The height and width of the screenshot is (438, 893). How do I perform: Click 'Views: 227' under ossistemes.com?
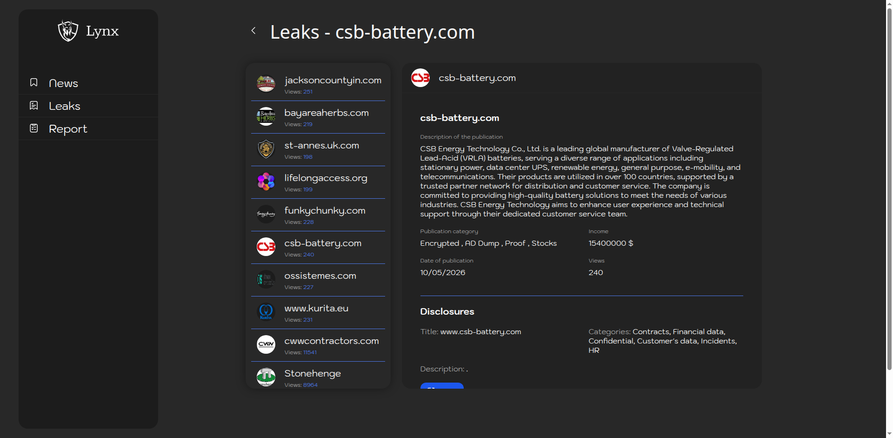pos(299,287)
